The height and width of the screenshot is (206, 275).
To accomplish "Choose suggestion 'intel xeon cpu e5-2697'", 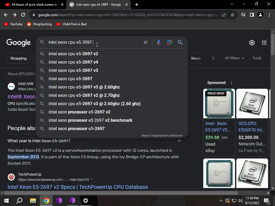I will click(x=112, y=79).
